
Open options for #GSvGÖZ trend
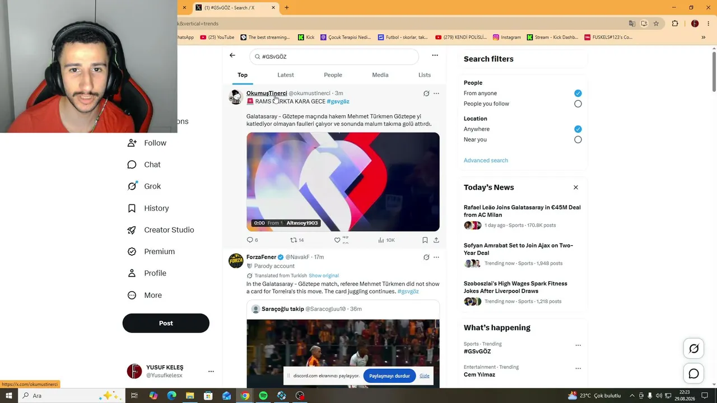pyautogui.click(x=578, y=345)
